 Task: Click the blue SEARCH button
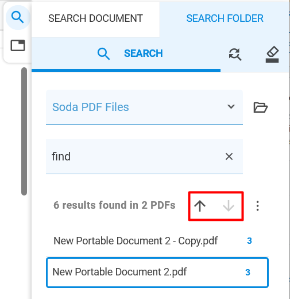tap(130, 53)
